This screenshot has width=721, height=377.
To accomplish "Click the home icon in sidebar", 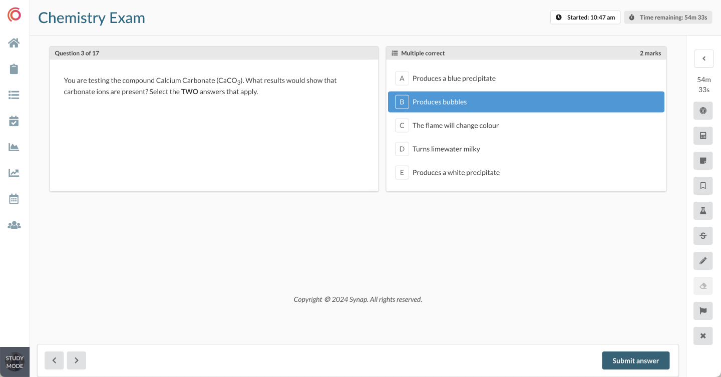I will tap(14, 43).
